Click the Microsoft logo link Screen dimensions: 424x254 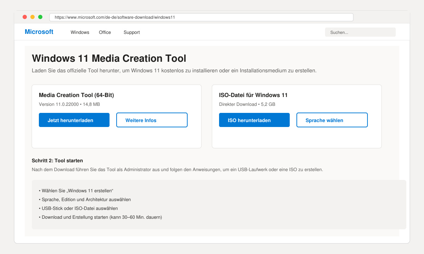coord(39,32)
